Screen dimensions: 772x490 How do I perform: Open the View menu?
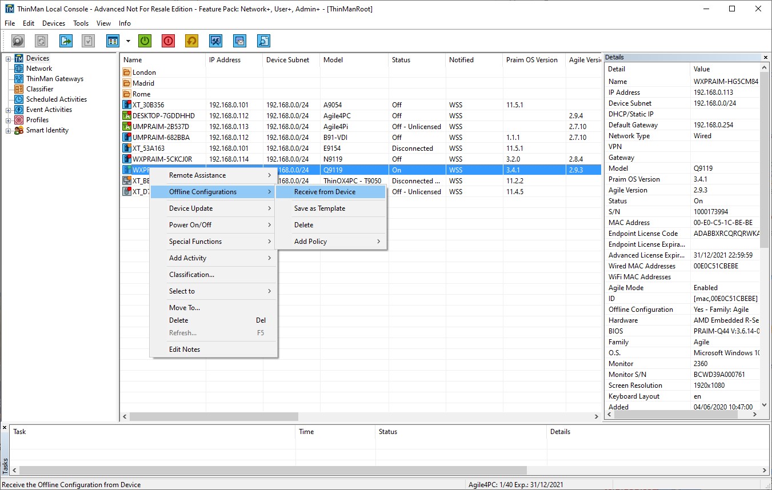103,23
